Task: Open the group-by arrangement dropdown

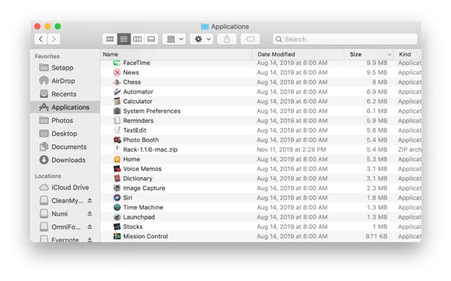Action: tap(174, 39)
